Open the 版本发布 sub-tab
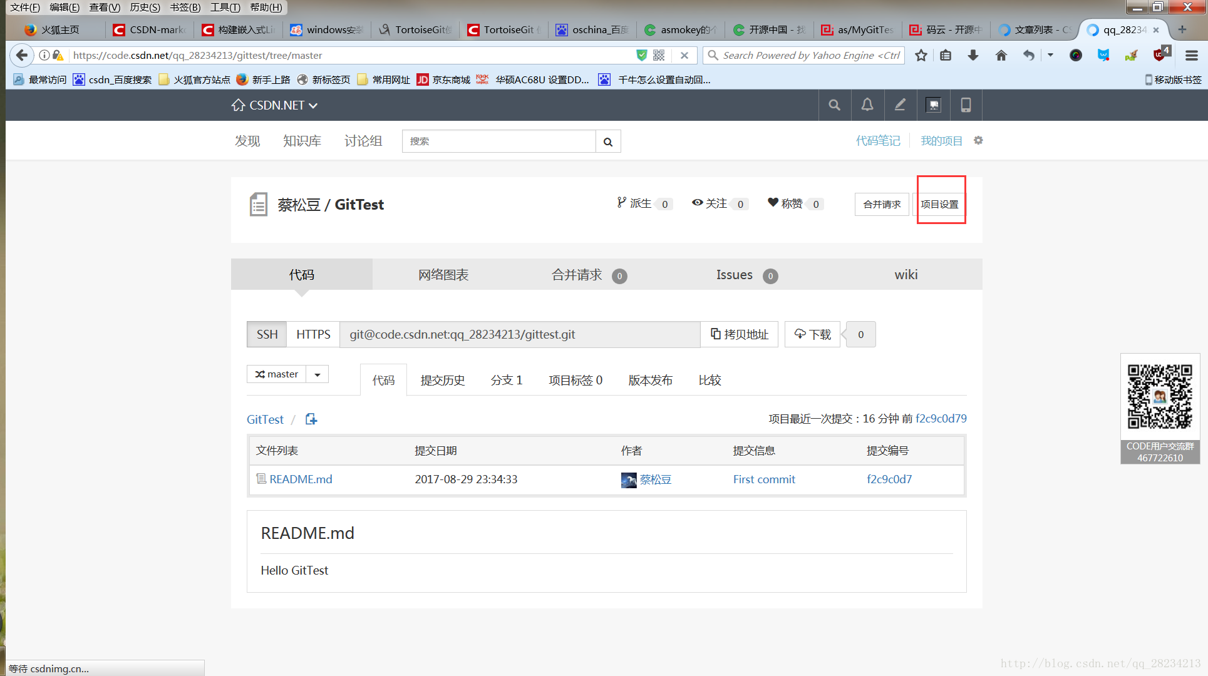This screenshot has height=676, width=1208. pos(650,380)
